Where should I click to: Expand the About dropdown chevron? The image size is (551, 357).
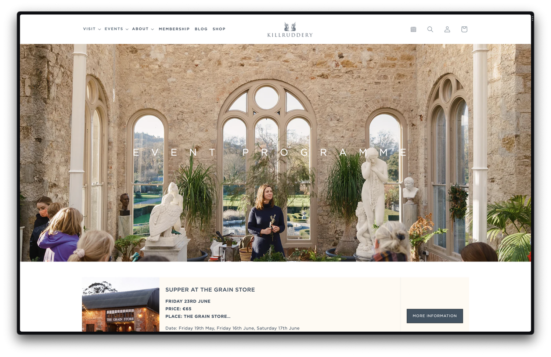tap(152, 29)
